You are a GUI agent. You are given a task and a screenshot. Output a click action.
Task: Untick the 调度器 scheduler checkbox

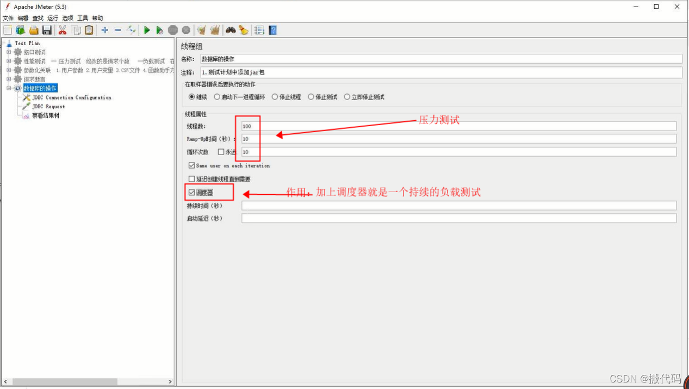[191, 193]
